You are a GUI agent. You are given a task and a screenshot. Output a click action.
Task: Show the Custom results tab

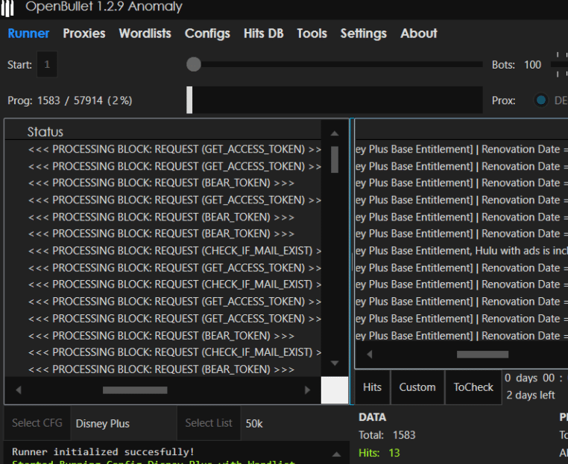tap(417, 387)
